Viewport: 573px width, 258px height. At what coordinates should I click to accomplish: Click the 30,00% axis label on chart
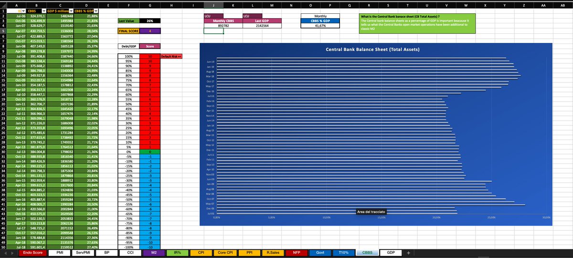[546, 217]
